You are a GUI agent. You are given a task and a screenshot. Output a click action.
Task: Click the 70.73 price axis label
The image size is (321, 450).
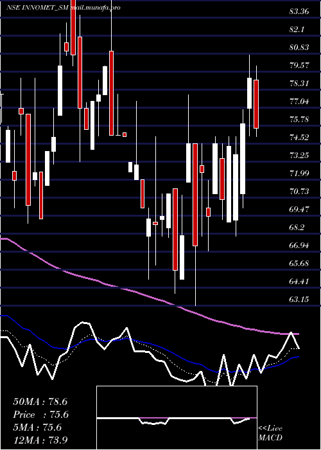299,192
